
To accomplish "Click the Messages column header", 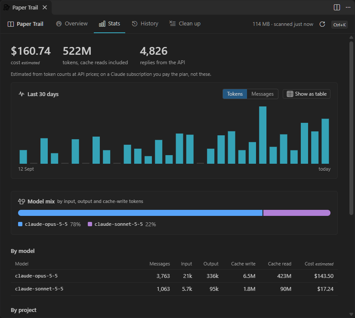I will (160, 264).
